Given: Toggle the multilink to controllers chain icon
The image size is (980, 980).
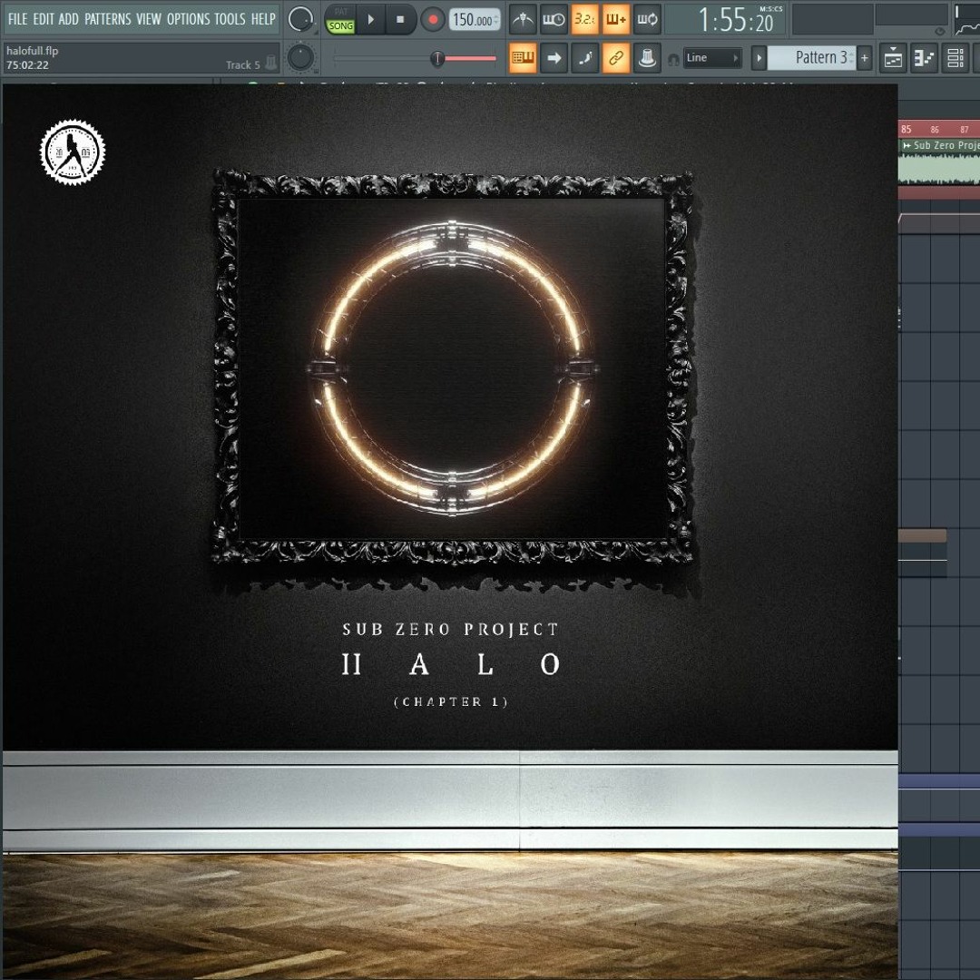Looking at the screenshot, I should coord(615,57).
